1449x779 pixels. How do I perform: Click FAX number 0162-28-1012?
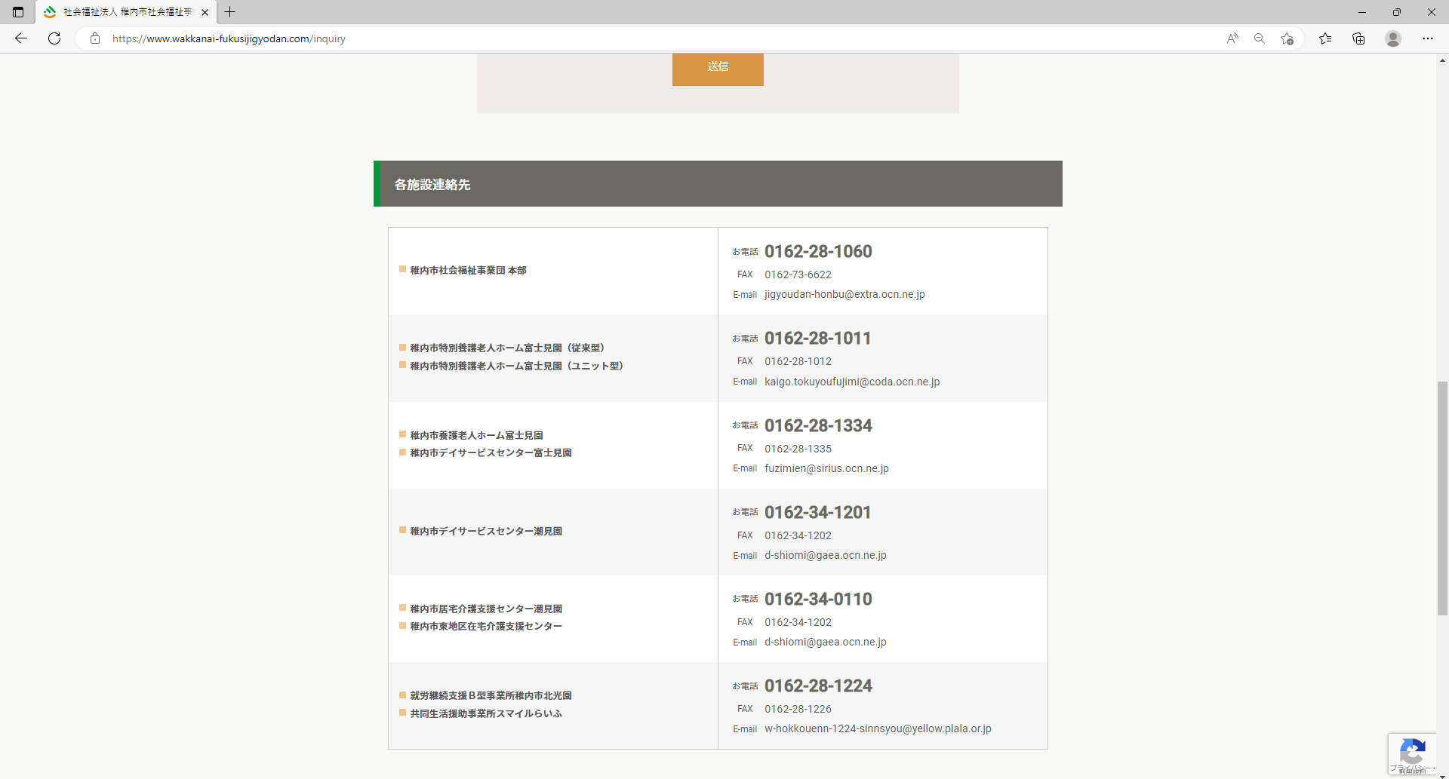click(798, 361)
